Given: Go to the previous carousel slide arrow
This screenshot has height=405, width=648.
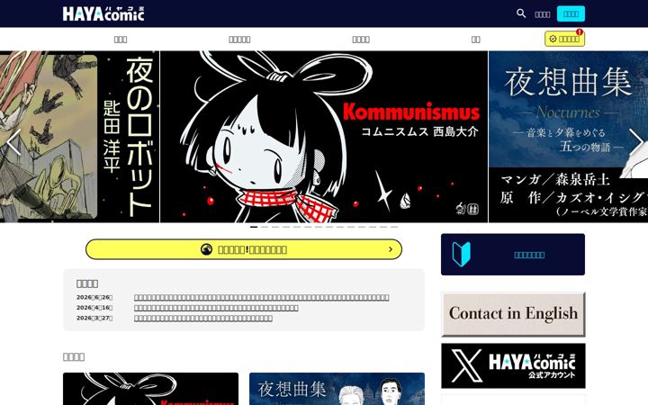Looking at the screenshot, I should tap(13, 142).
